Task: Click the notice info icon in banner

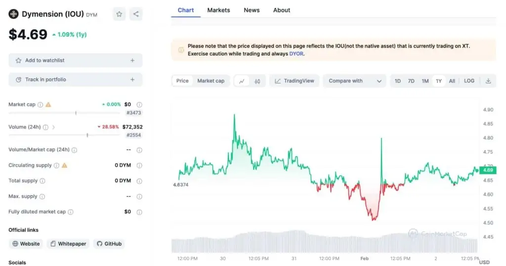Action: (181, 50)
